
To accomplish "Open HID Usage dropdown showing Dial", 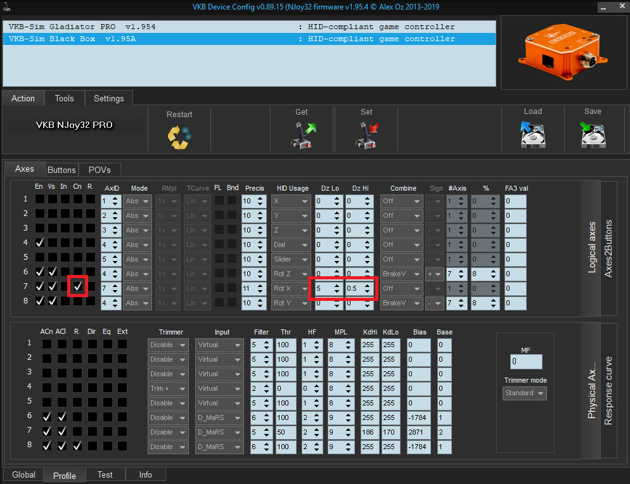I will [x=290, y=245].
